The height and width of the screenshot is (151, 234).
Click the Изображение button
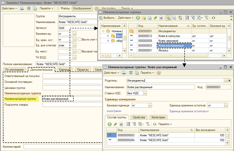point(82,9)
